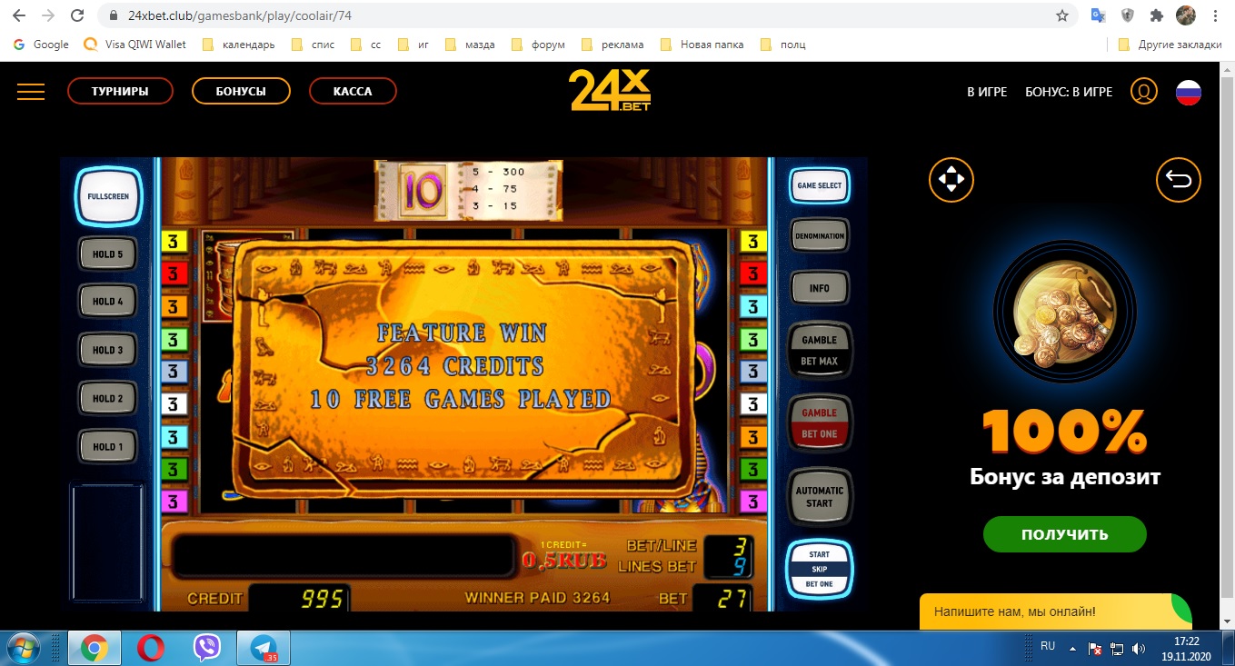This screenshot has height=666, width=1235.
Task: Open the Windows Start menu
Action: (25, 648)
